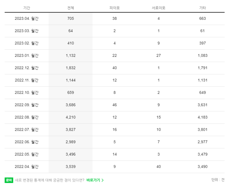This screenshot has height=186, width=226.
Task: Select the 2022.06. 월간 row label
Action: coord(27,142)
